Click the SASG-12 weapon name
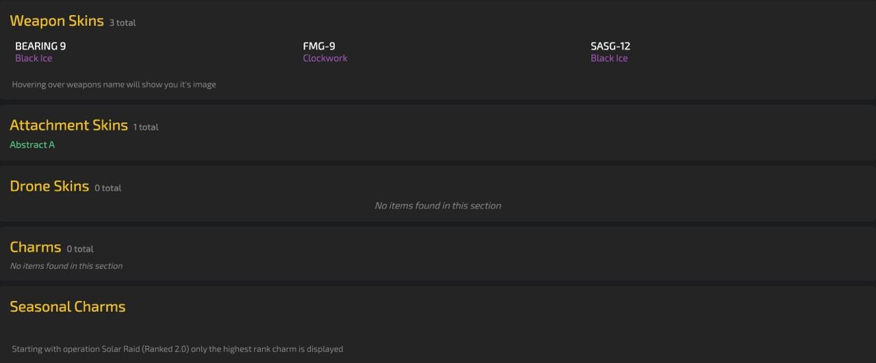The width and height of the screenshot is (876, 363). [610, 46]
